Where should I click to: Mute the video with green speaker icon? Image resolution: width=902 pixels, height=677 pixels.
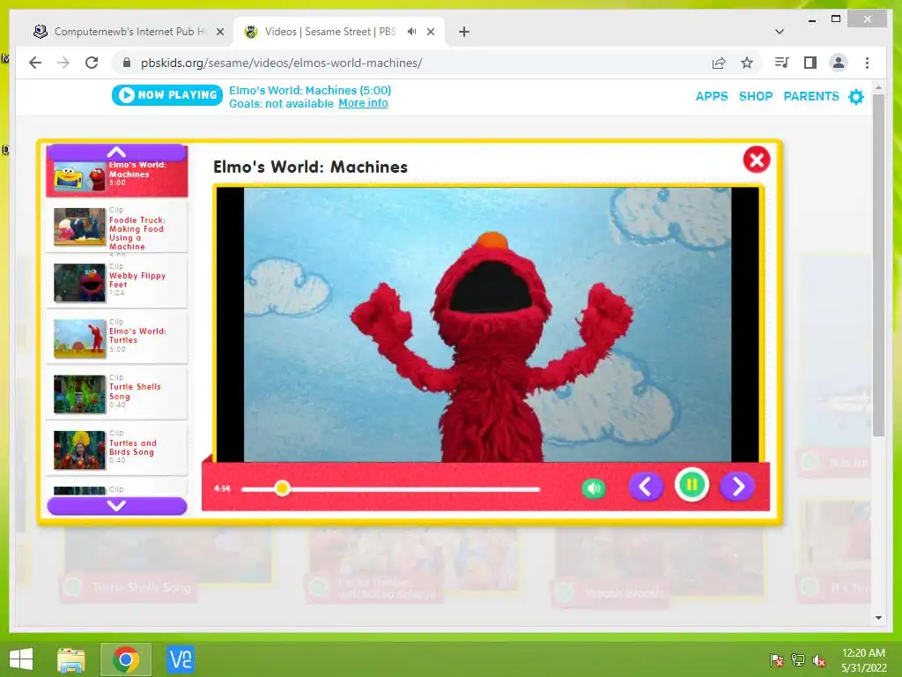594,488
